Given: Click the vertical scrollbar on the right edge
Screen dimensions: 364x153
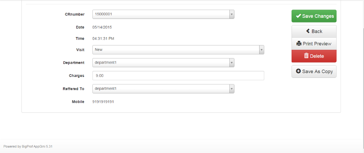Looking at the screenshot, I should click(x=362, y=69).
